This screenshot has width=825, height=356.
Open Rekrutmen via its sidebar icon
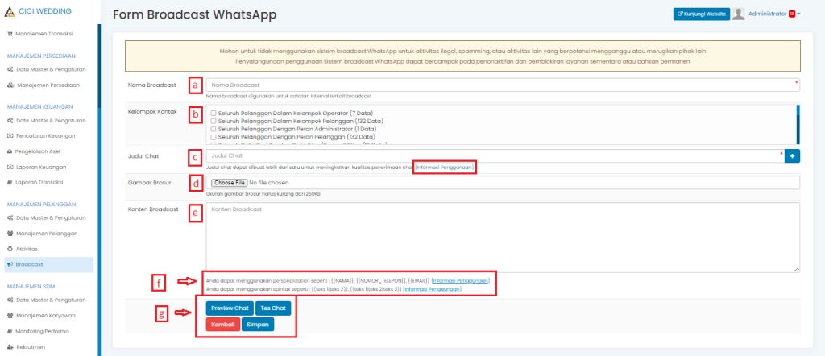10,347
